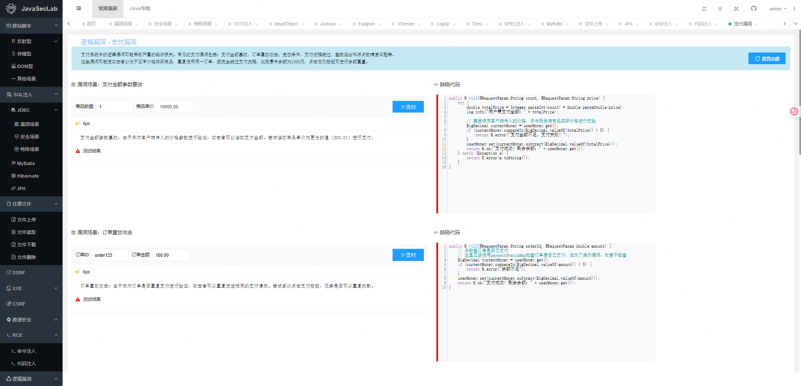Viewport: 801px width, 386px height.
Task: Click the JavaSecLab hacker logo
Action: pyautogui.click(x=11, y=8)
